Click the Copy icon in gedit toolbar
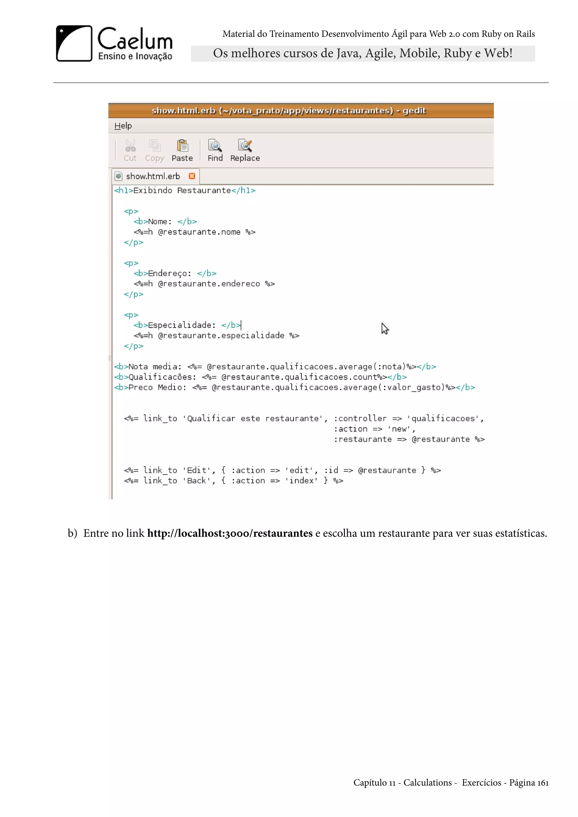 click(155, 146)
